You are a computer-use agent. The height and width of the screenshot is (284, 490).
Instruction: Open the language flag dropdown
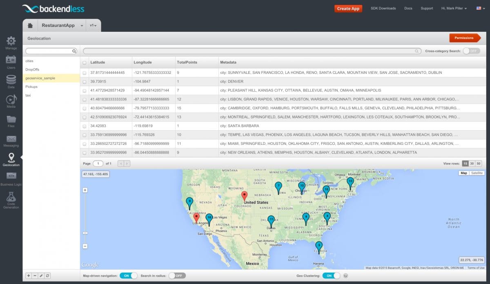point(481,8)
